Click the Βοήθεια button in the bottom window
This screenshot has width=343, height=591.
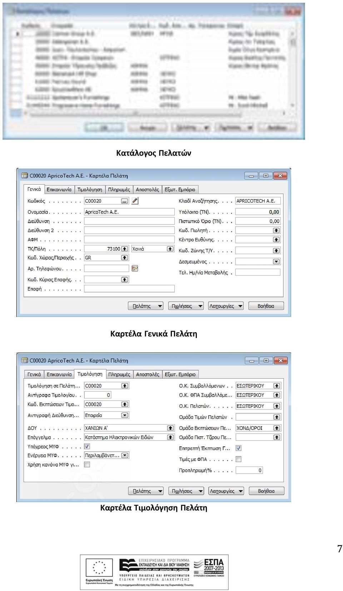pos(266,491)
